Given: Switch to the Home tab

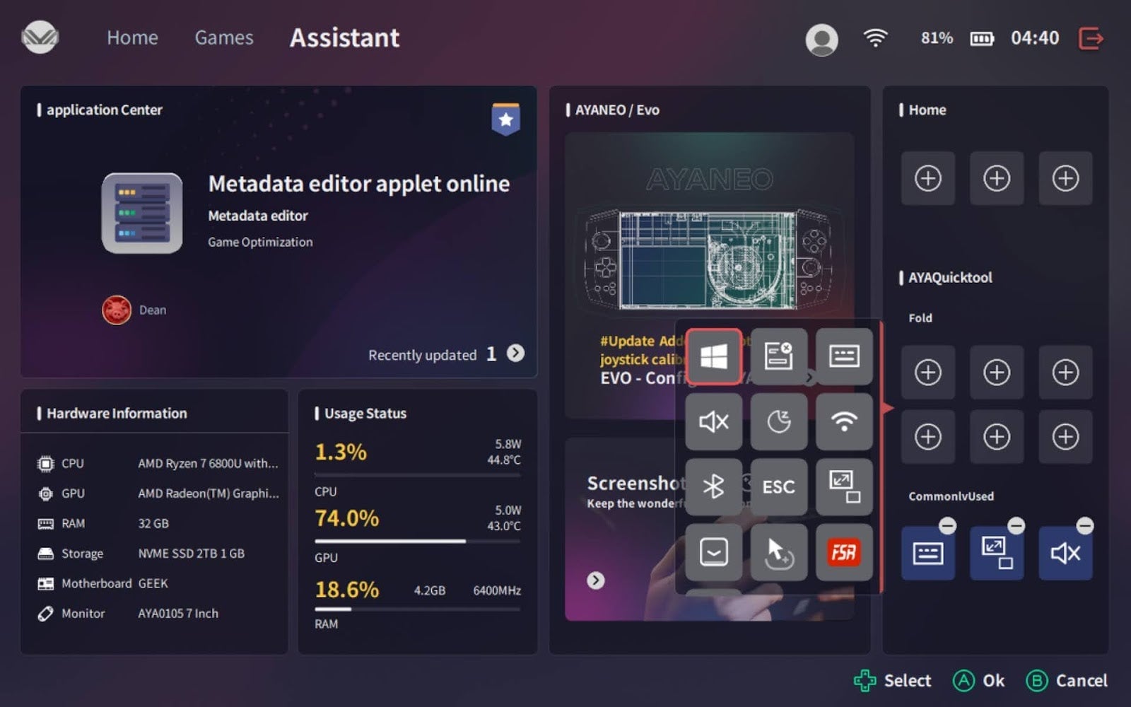Looking at the screenshot, I should 132,37.
